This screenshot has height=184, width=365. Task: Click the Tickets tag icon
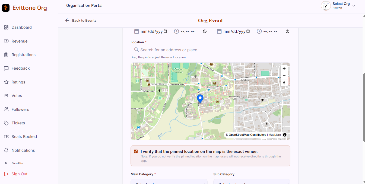(6, 123)
